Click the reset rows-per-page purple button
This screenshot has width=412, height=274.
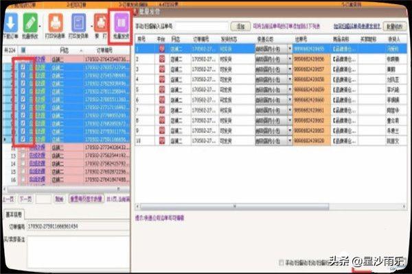(87, 199)
